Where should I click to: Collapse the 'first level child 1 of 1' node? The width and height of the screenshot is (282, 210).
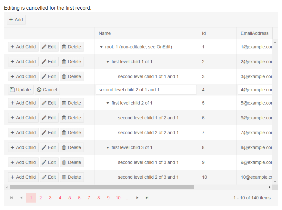pos(108,62)
